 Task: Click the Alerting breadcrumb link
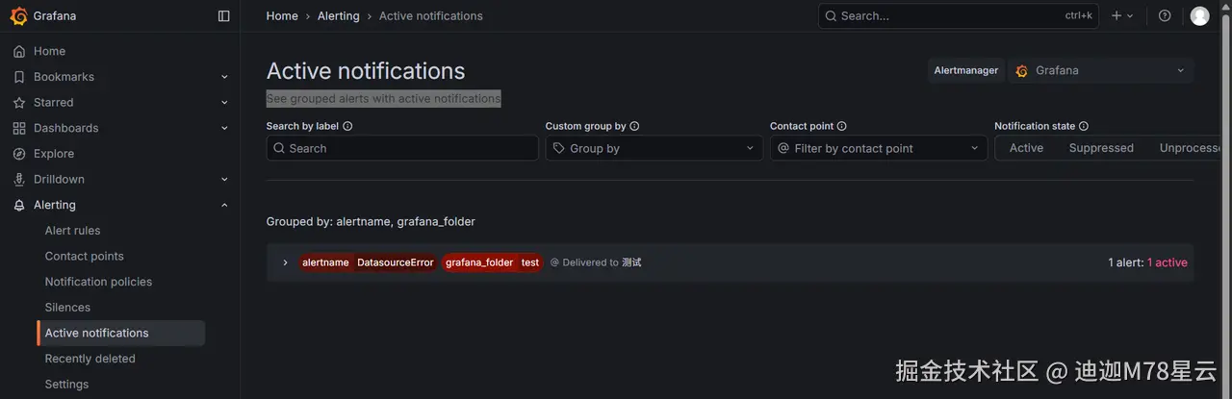[x=338, y=15]
